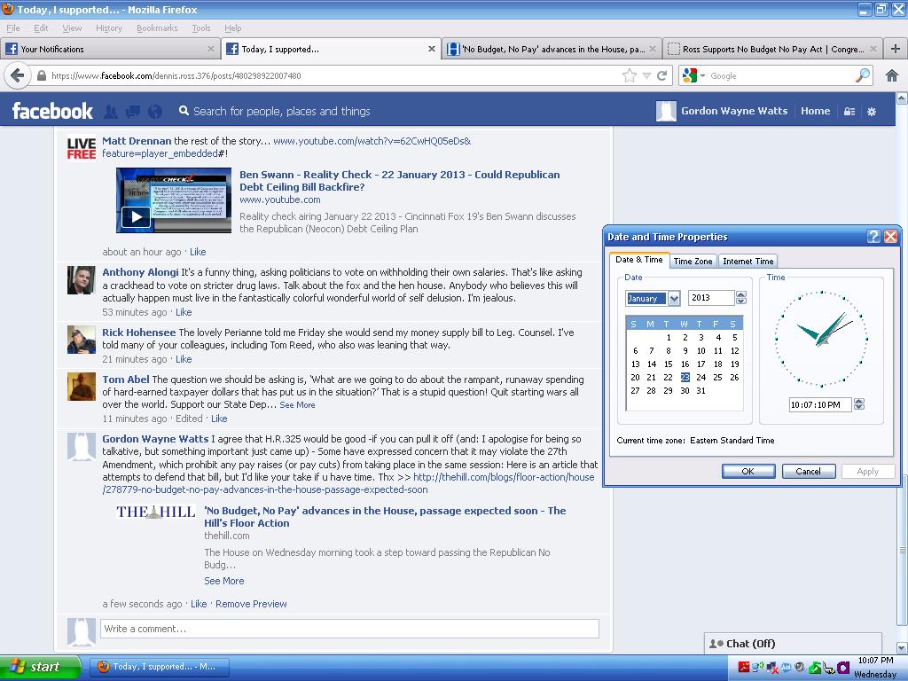
Task: Expand Tom Abel's comment with See More
Action: click(298, 404)
